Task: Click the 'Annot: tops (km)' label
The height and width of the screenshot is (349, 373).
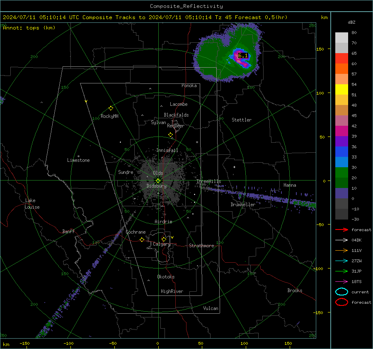Action: tap(29, 28)
